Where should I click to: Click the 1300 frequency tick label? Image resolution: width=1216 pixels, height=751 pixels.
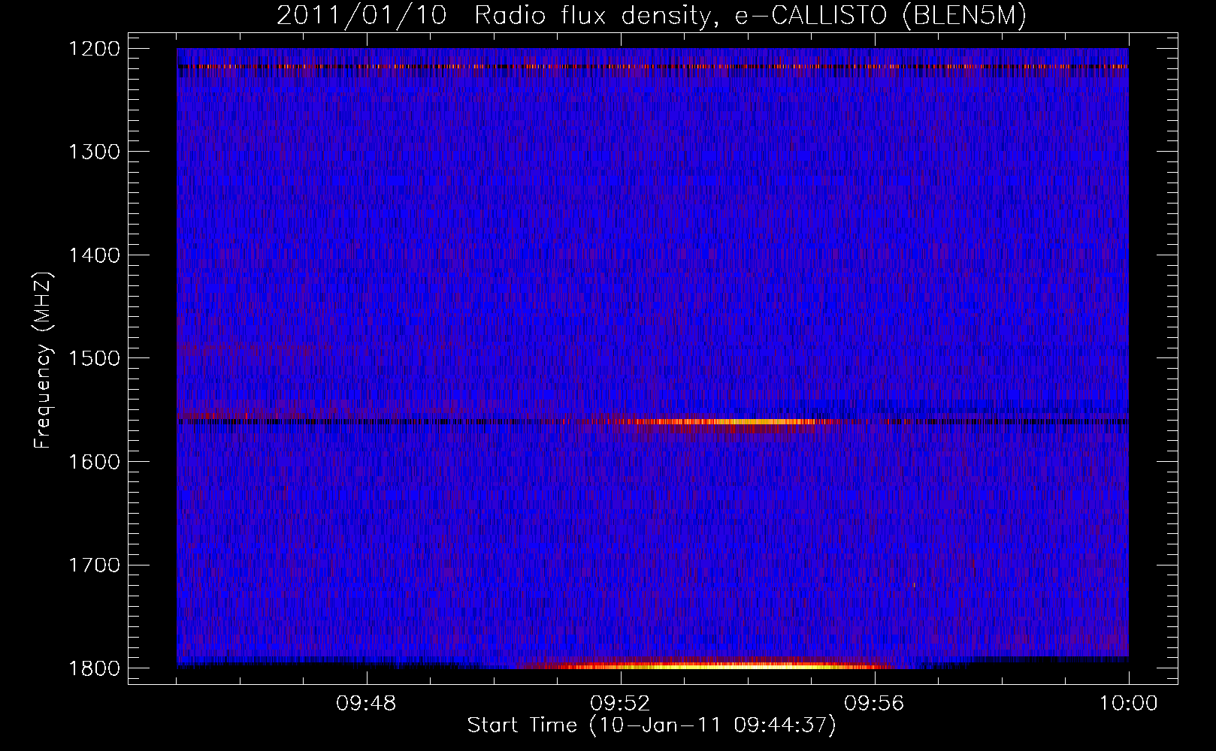tap(95, 152)
